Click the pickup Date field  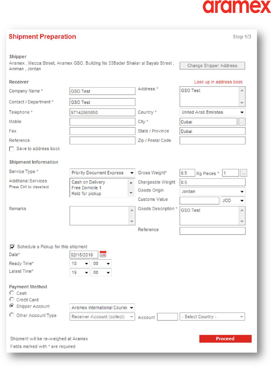tap(84, 255)
